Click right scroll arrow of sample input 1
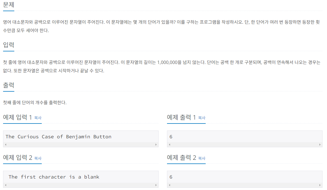Image resolution: width=327 pixels, height=190 pixels. [x=156, y=144]
